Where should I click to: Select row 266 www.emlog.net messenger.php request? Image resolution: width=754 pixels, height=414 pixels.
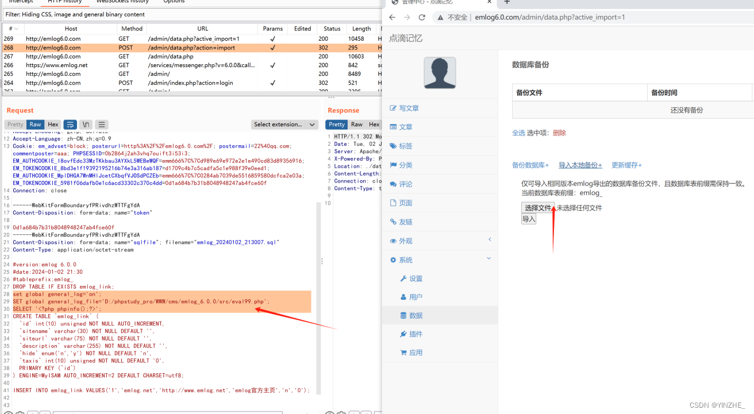[191, 65]
